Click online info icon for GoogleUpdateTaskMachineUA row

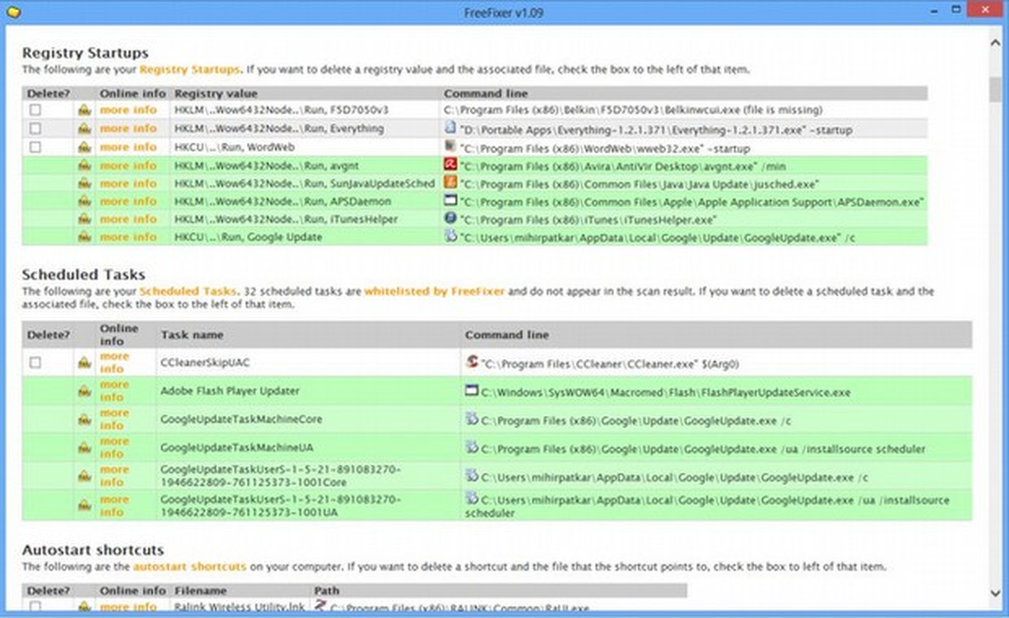[84, 448]
